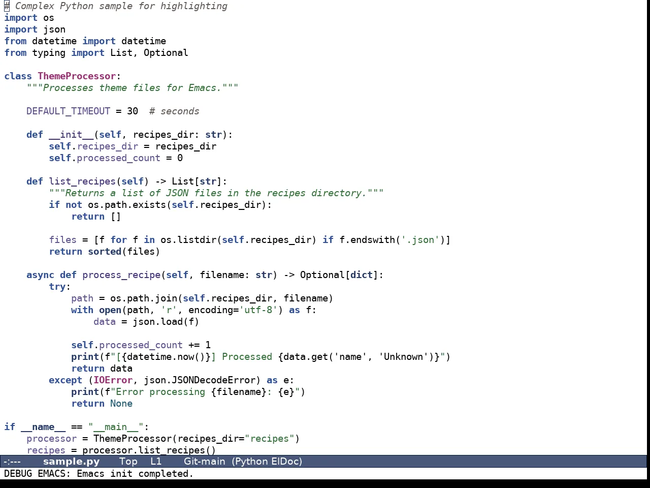Click the __init__ method name
650x488 pixels.
pyautogui.click(x=71, y=135)
